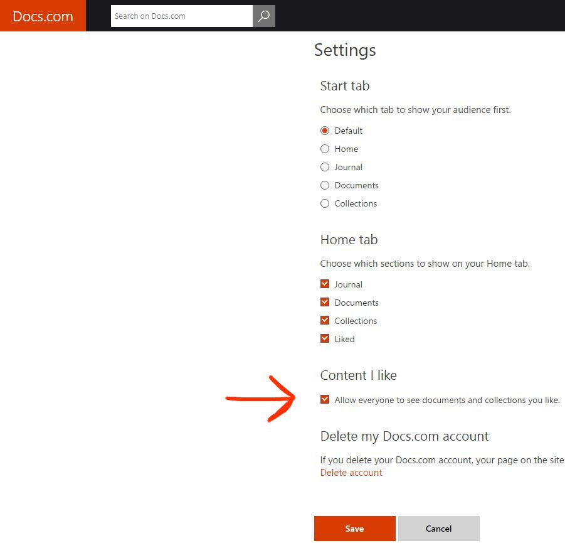Select the Documents start tab radio button
The image size is (565, 543).
pos(325,185)
